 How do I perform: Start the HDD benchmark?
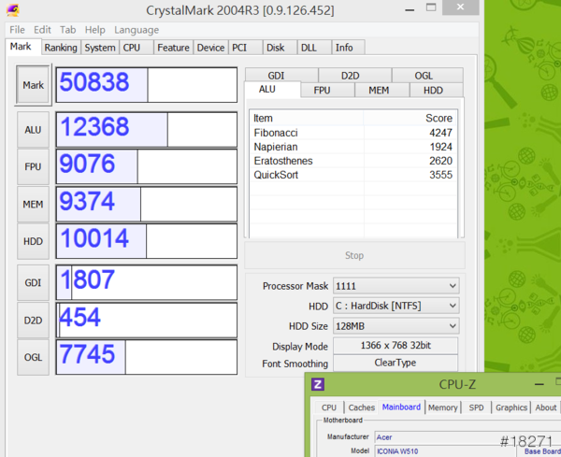point(33,241)
